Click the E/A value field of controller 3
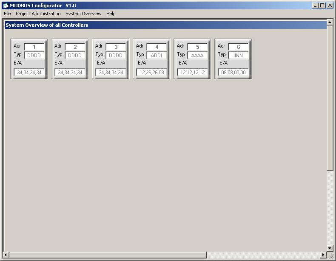336x261 pixels. pyautogui.click(x=111, y=73)
